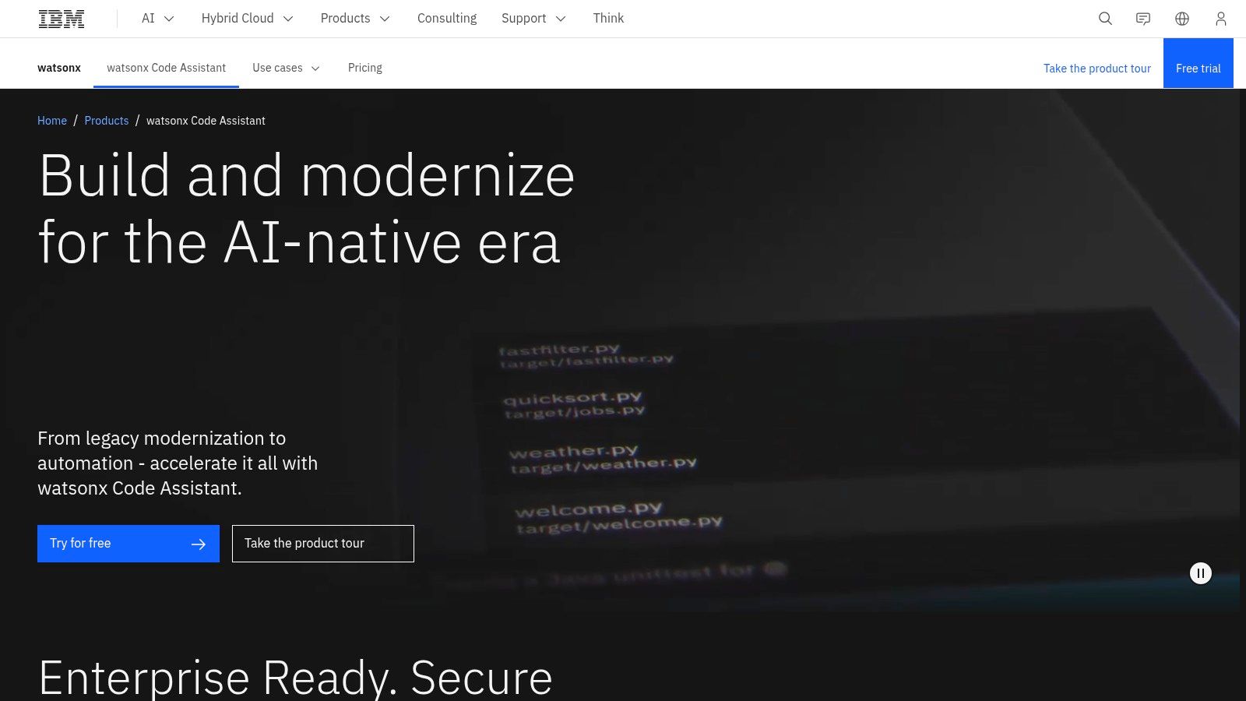
Task: Click the IBM logo
Action: click(x=62, y=19)
